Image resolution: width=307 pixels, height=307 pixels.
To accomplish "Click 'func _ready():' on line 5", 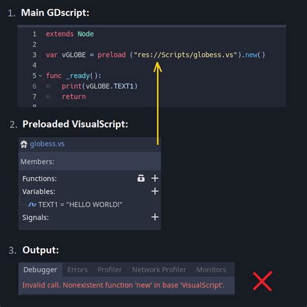I will point(74,76).
